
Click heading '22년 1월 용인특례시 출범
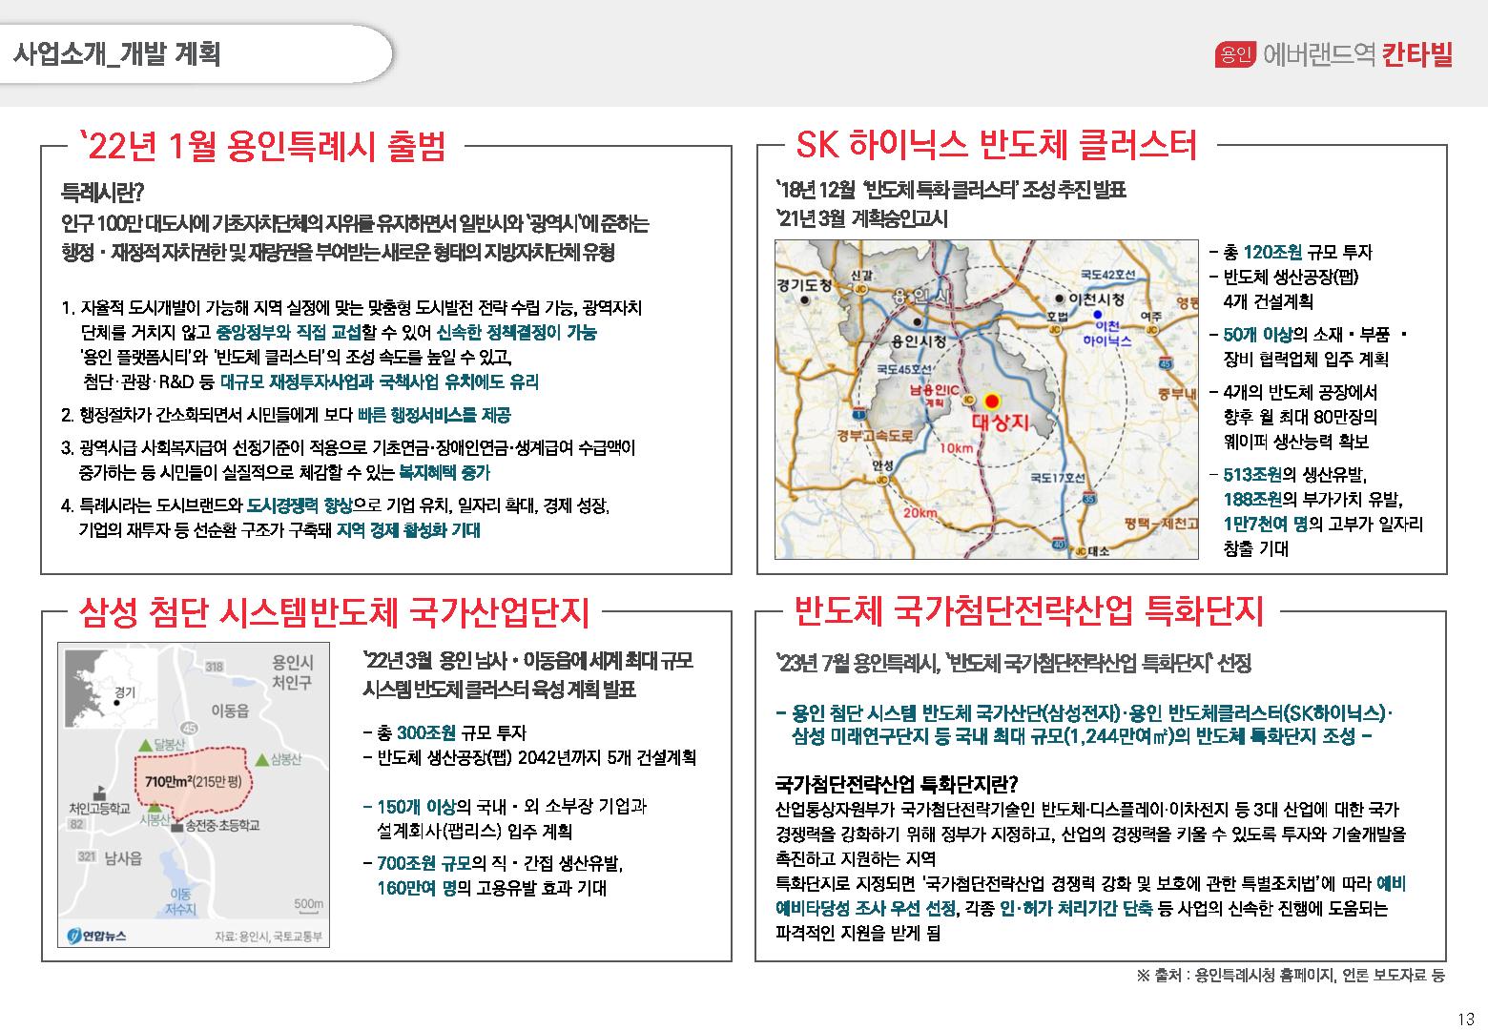(264, 146)
